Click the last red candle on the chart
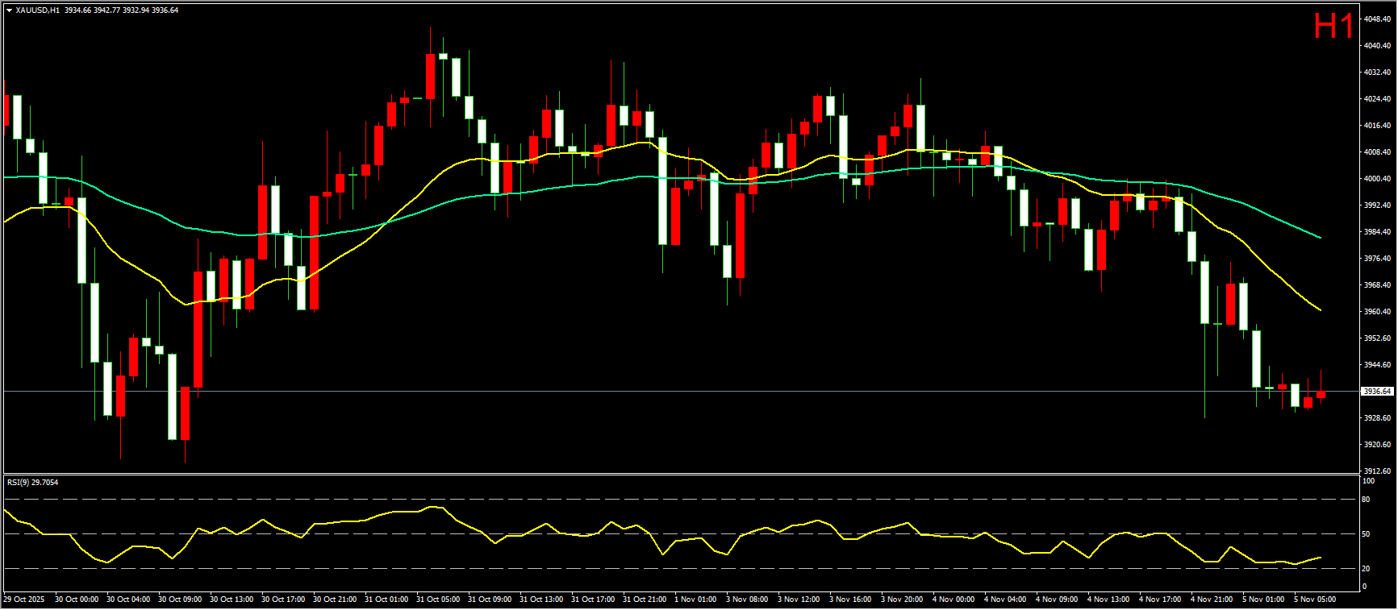Viewport: 1398px width, 610px height. (1321, 395)
